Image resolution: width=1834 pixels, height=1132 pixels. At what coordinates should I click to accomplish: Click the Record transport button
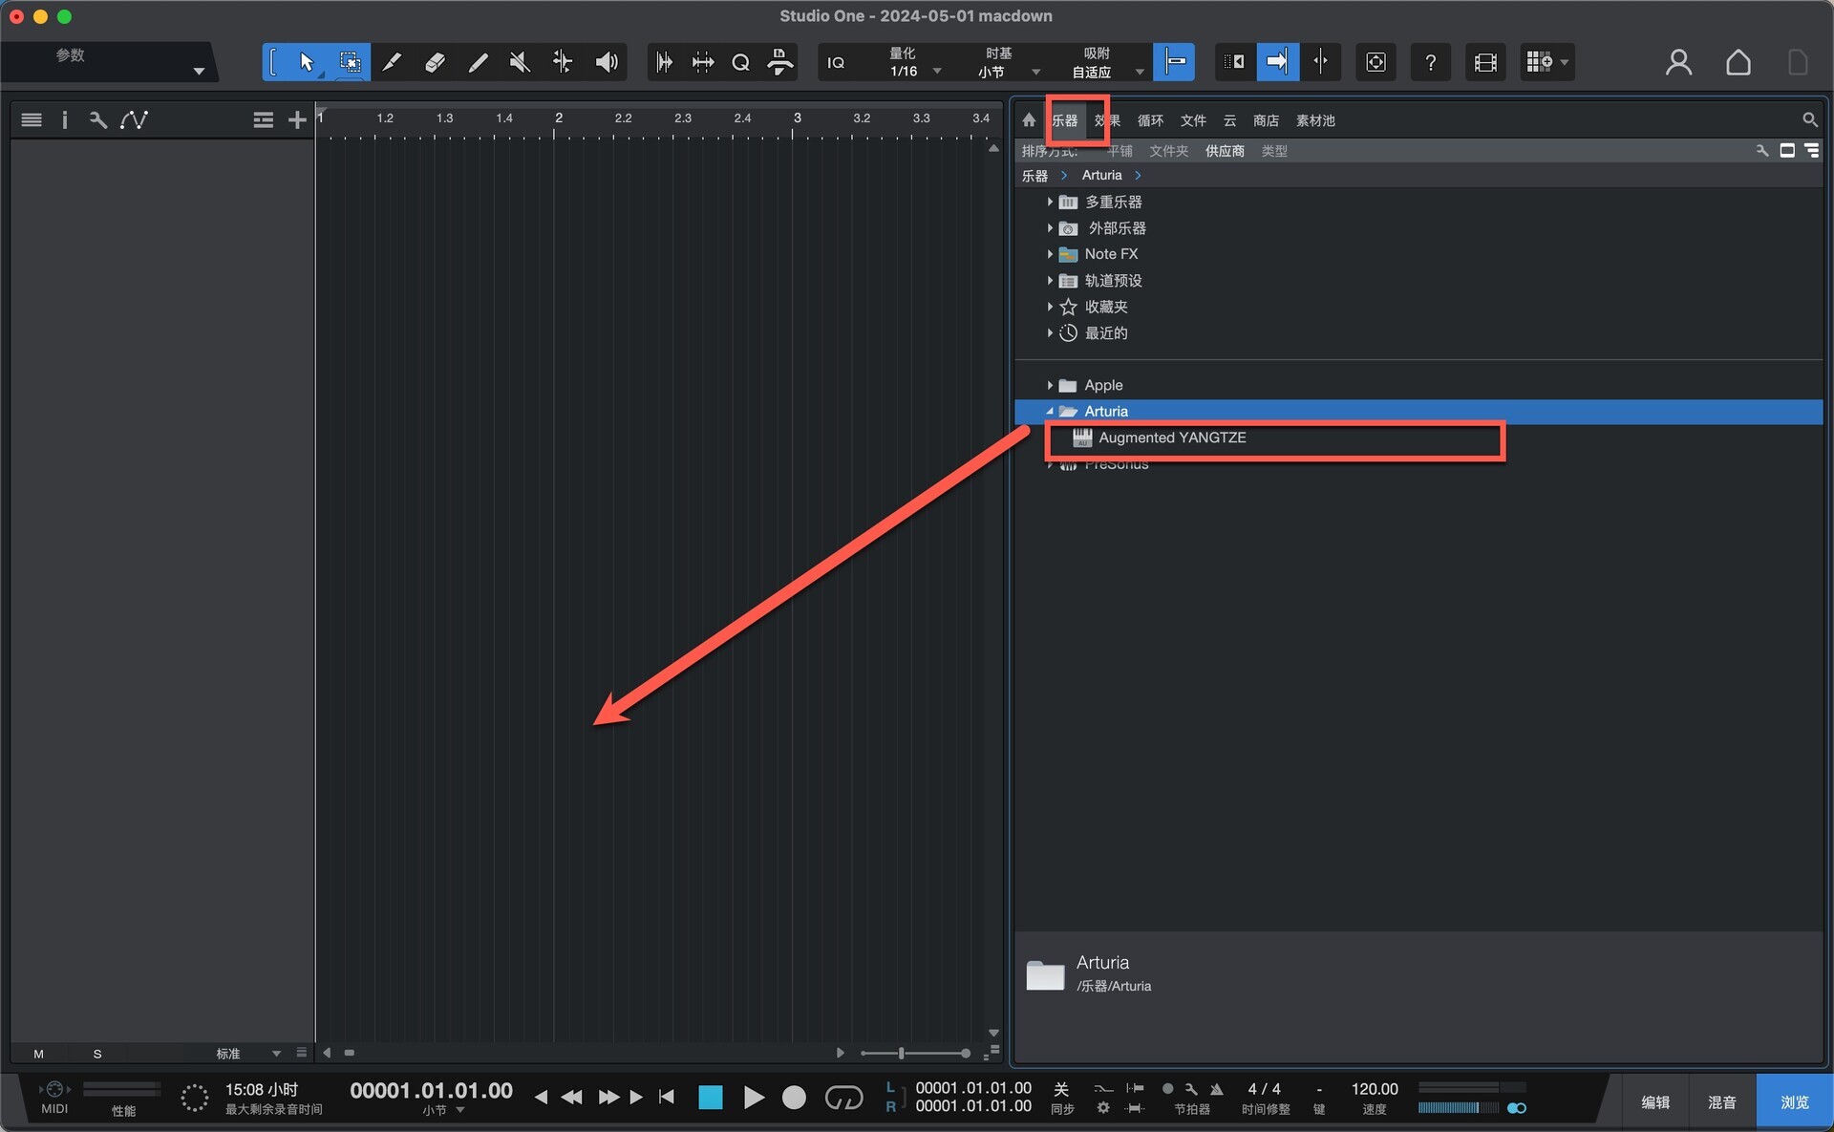pyautogui.click(x=794, y=1098)
